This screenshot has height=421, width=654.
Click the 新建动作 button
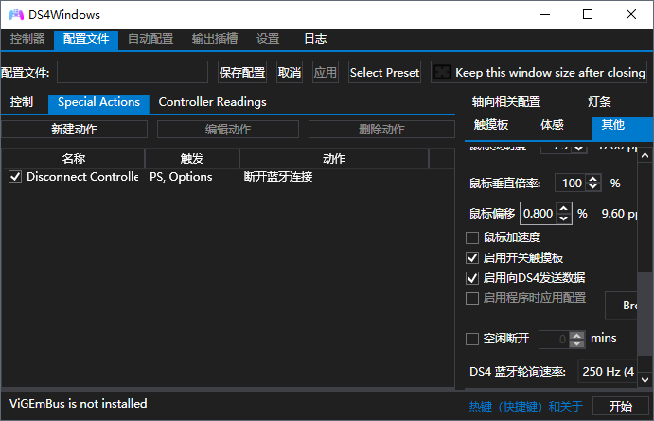pyautogui.click(x=74, y=130)
